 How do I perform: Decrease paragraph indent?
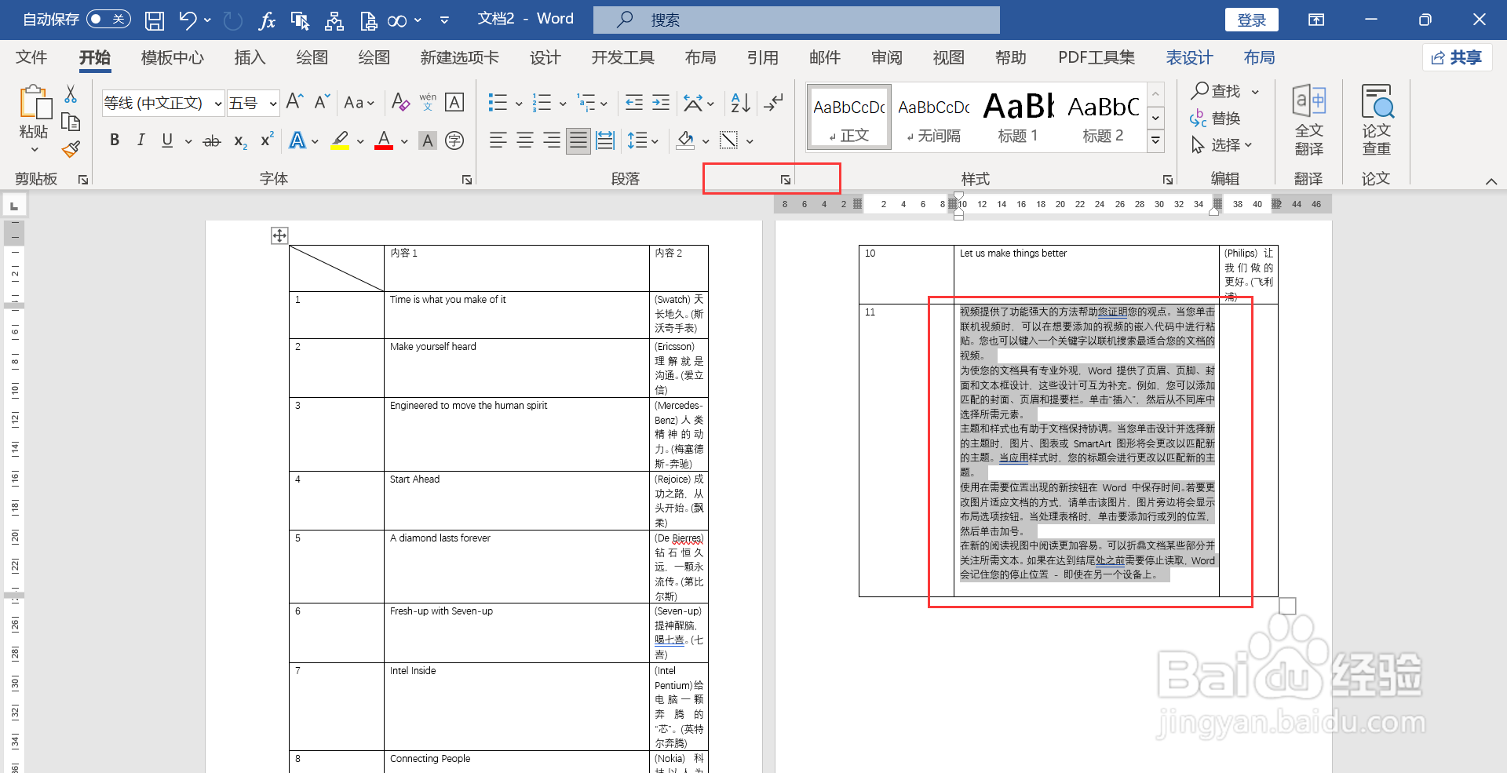634,102
